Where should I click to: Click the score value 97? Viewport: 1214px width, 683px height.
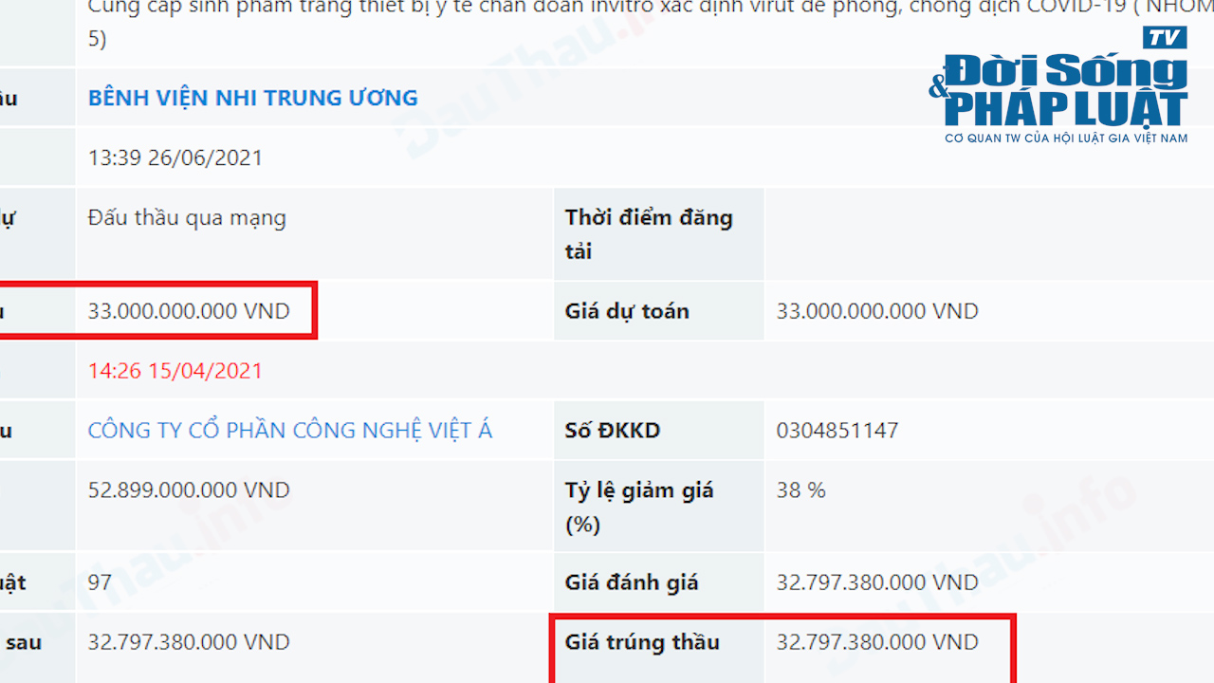tap(100, 581)
